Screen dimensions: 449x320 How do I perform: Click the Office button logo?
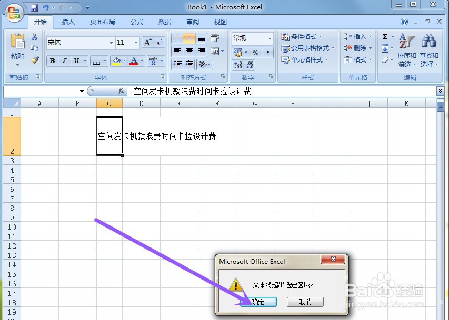click(14, 13)
